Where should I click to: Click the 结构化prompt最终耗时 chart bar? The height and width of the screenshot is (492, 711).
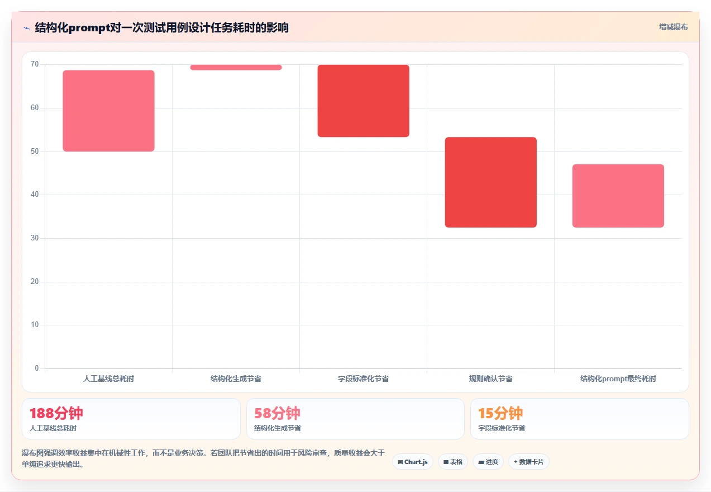coord(618,196)
